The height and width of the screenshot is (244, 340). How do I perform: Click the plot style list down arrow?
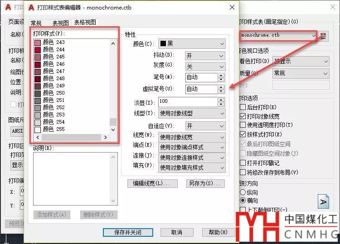click(x=113, y=130)
